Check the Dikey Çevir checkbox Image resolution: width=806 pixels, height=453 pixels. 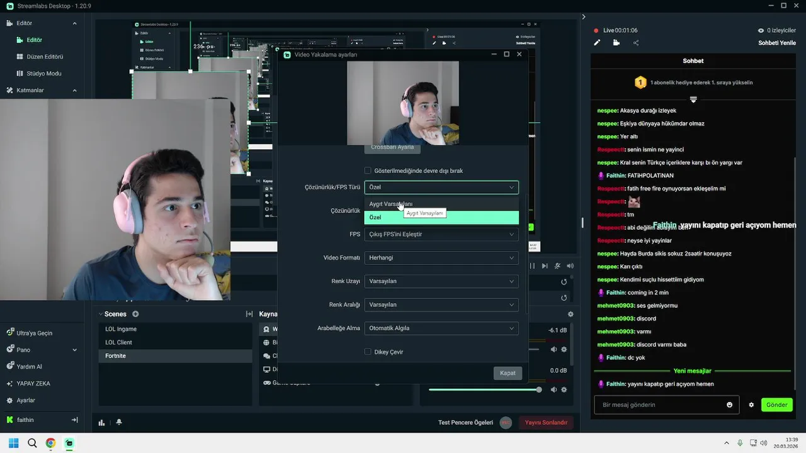point(368,352)
